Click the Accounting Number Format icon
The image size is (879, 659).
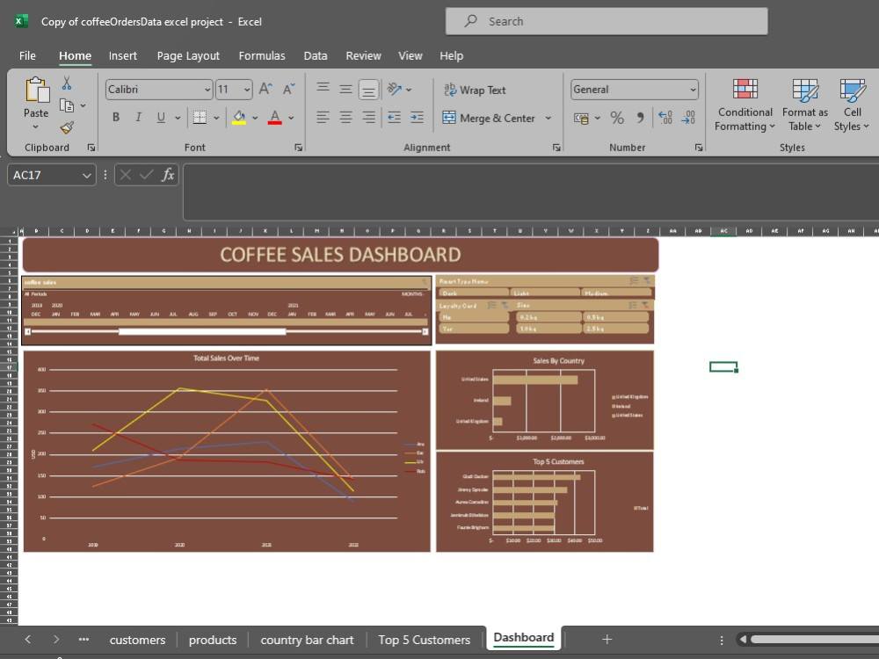click(x=581, y=118)
